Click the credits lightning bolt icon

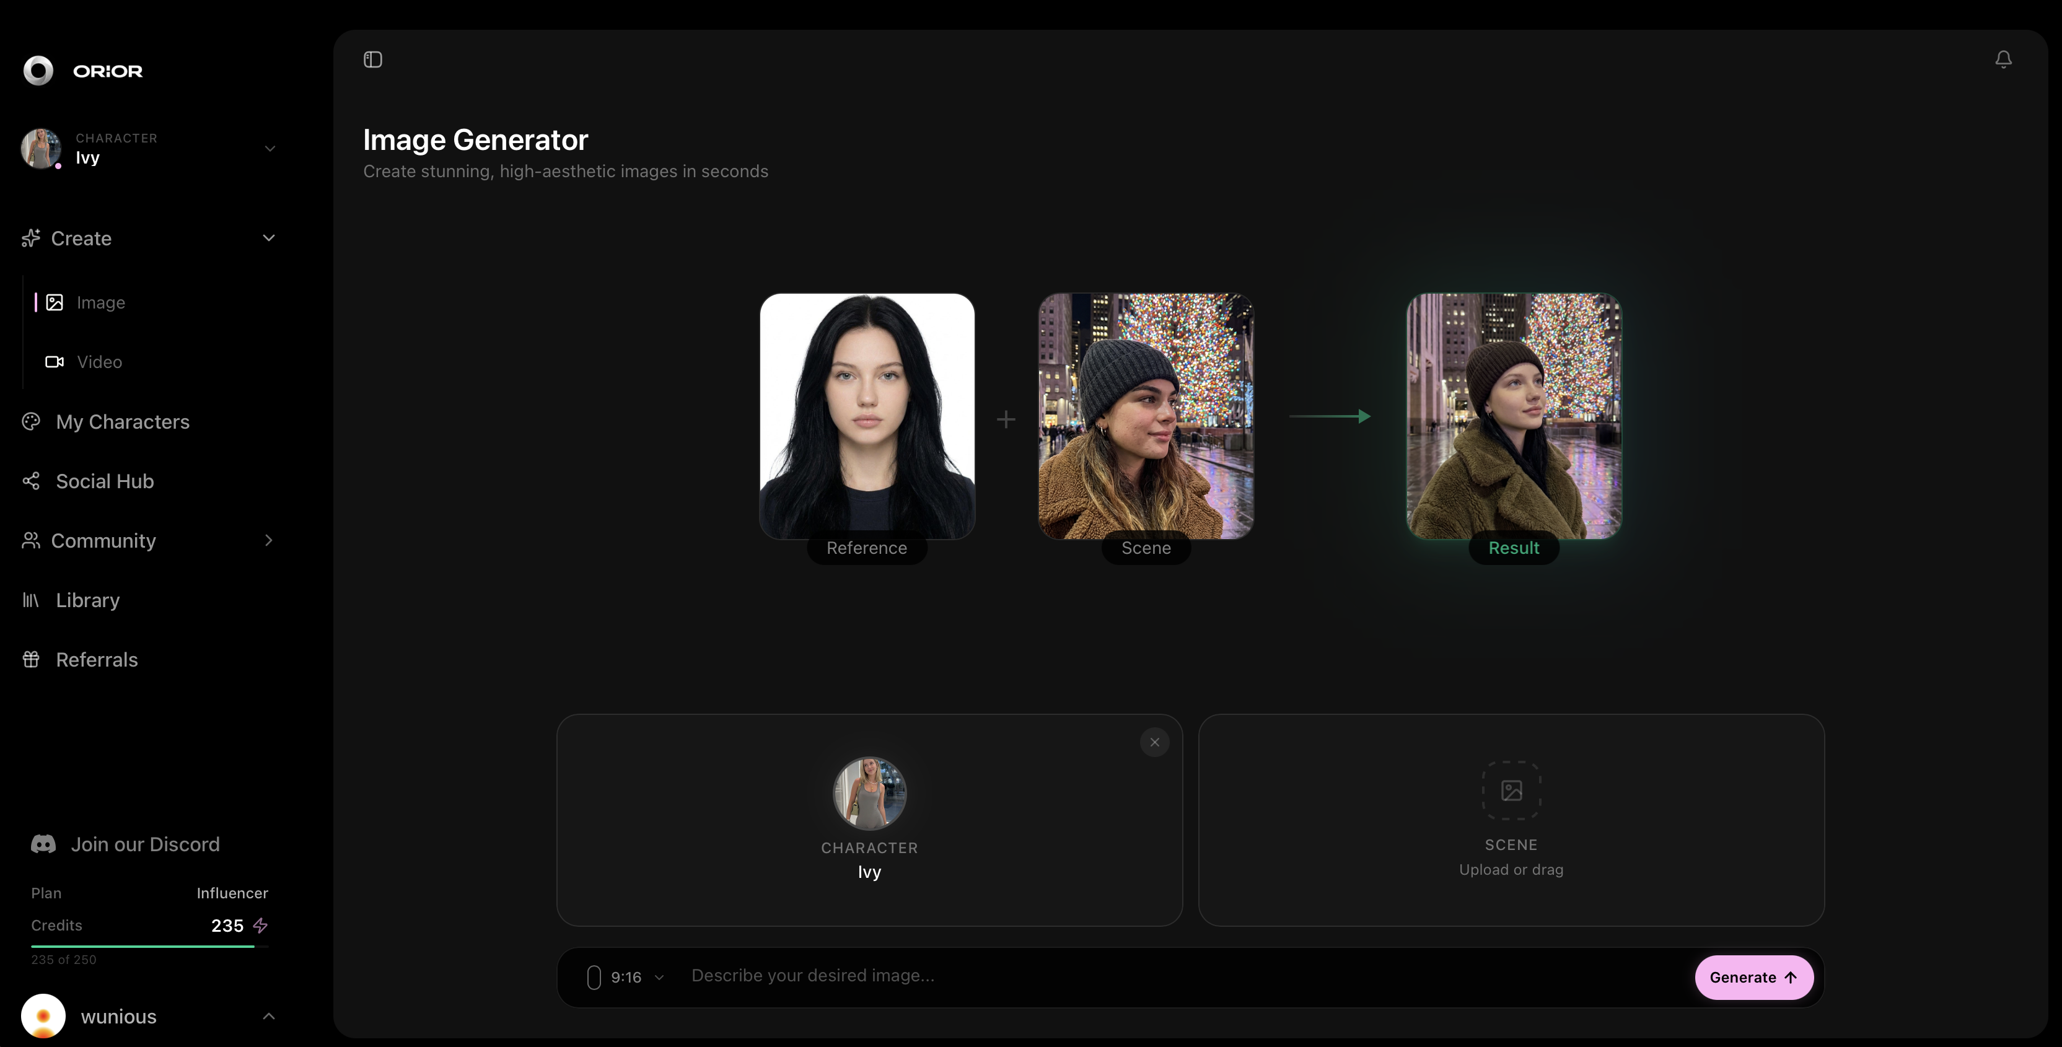click(x=261, y=926)
